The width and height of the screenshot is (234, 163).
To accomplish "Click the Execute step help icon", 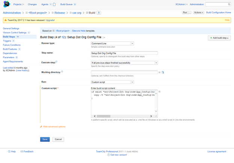I will click(x=56, y=62).
